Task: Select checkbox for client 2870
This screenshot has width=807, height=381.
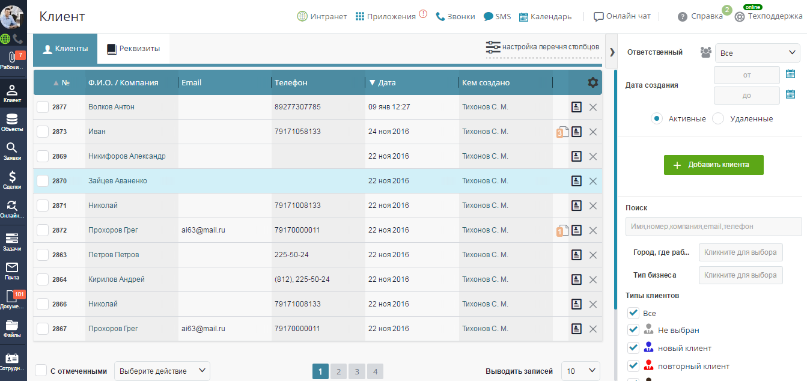Action: click(x=42, y=181)
